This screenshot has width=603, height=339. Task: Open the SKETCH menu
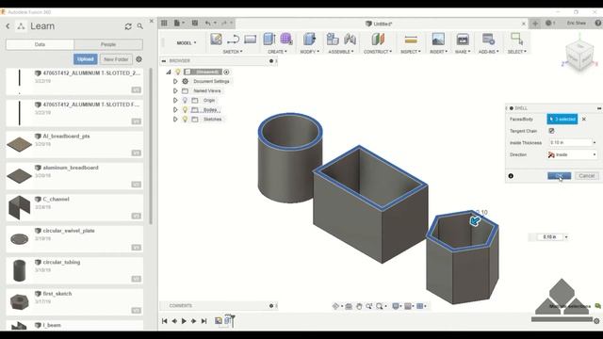(233, 52)
